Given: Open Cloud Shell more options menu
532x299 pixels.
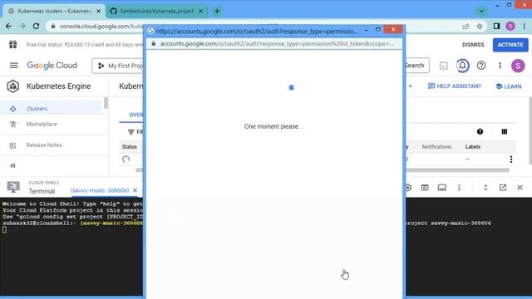Looking at the screenshot, I should click(x=459, y=188).
